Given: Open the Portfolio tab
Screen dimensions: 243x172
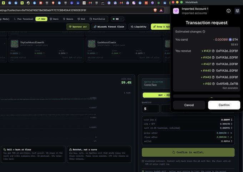Looking at the screenshot, I should pyautogui.click(x=97, y=19).
